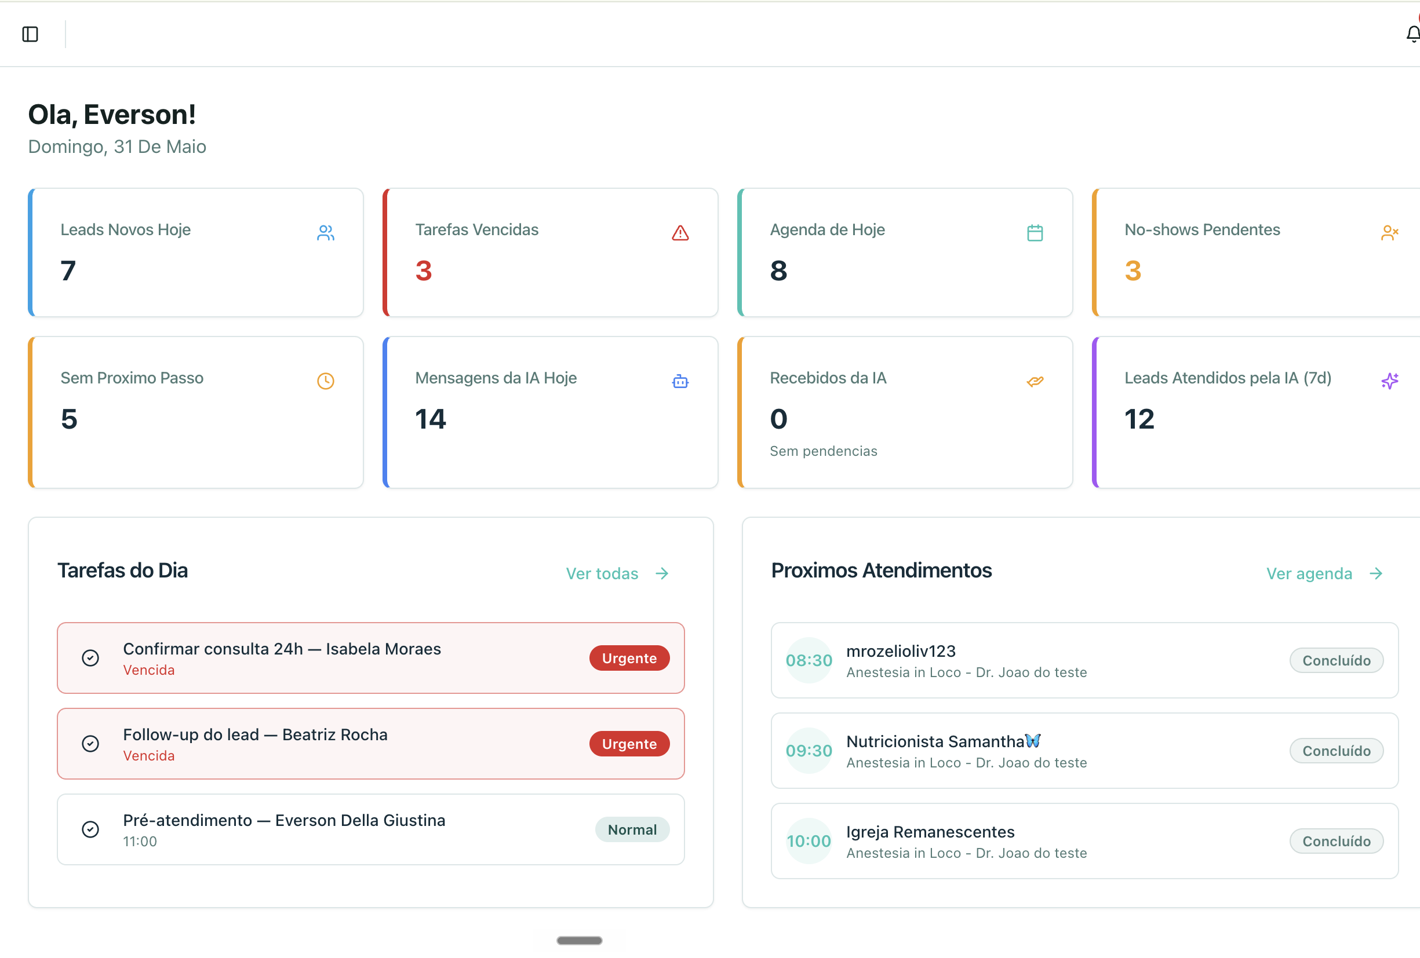The height and width of the screenshot is (958, 1420).
Task: Toggle the sidebar panel icon
Action: click(30, 34)
